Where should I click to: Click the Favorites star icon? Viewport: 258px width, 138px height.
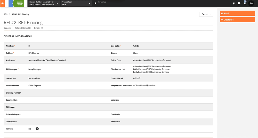coord(95,3)
